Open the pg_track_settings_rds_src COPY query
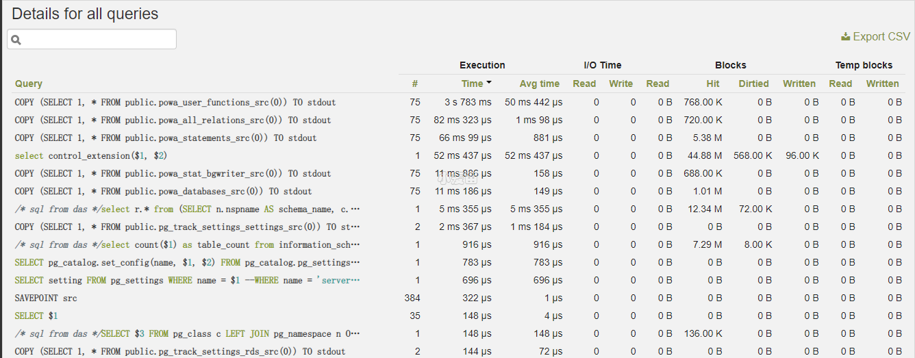915x358 pixels. (179, 351)
